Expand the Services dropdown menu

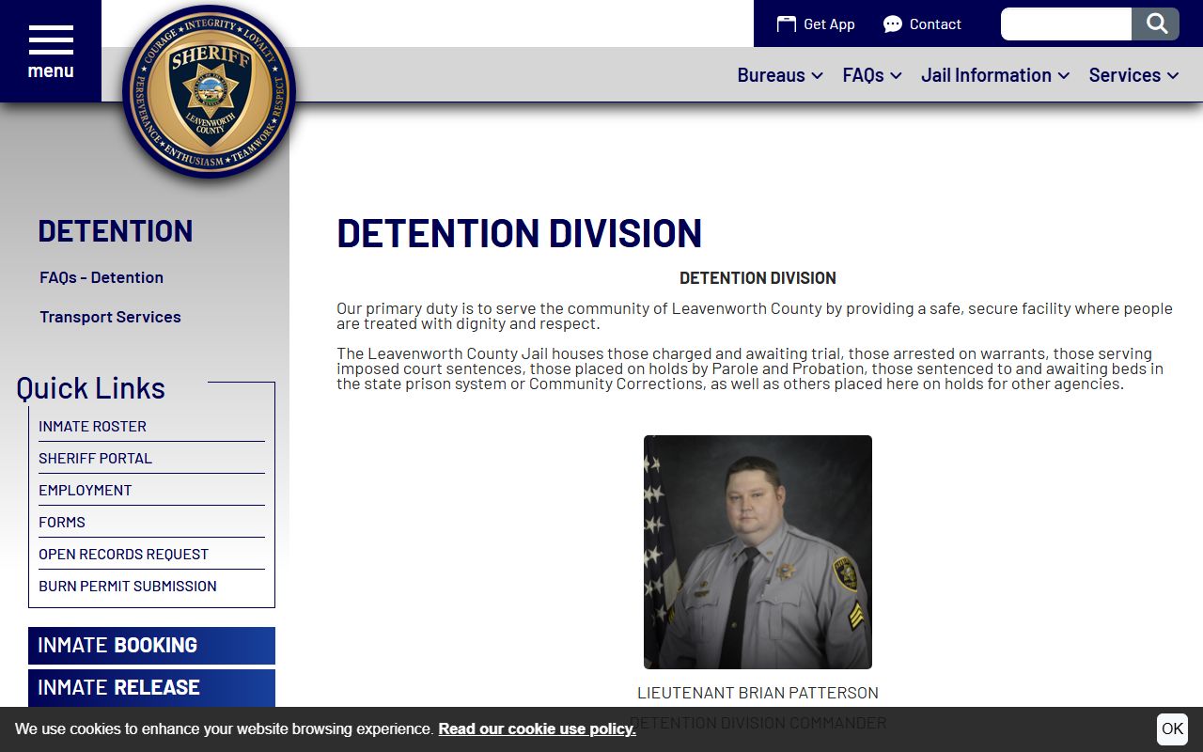[1133, 75]
